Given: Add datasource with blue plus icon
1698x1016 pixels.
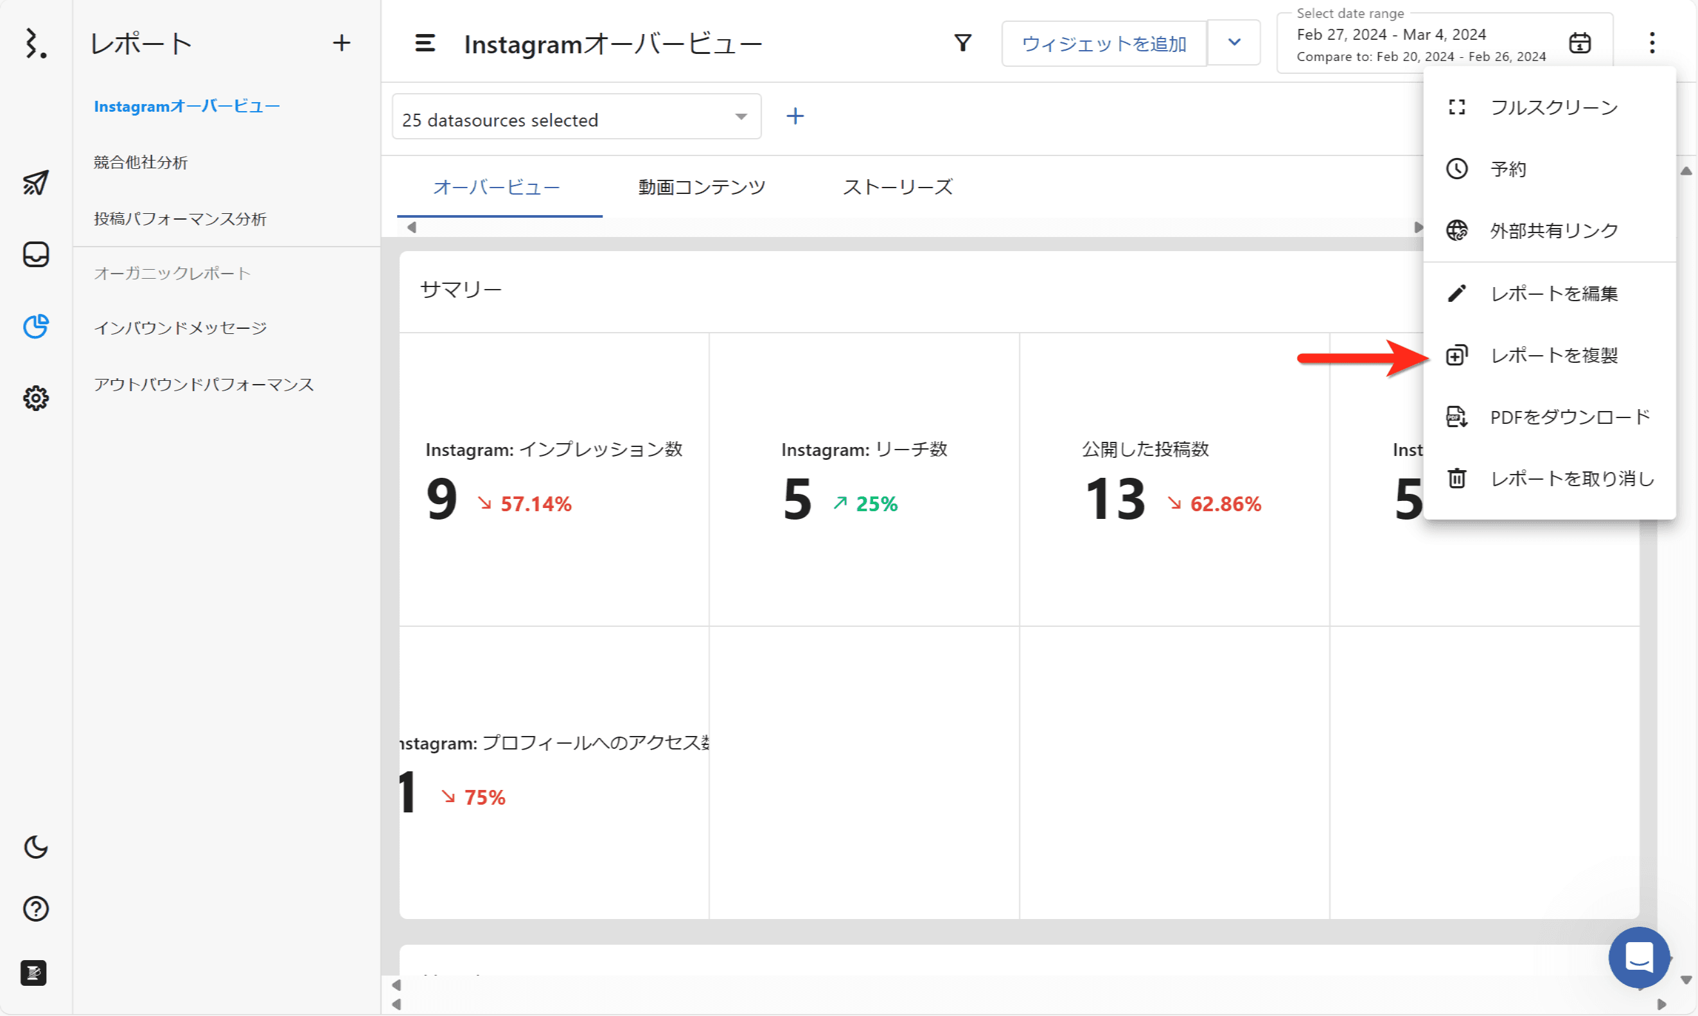Looking at the screenshot, I should click(x=794, y=116).
